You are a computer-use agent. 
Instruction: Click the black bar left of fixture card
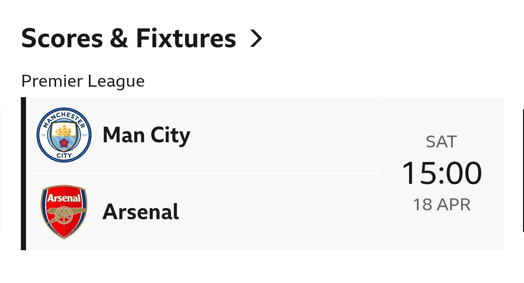(23, 173)
